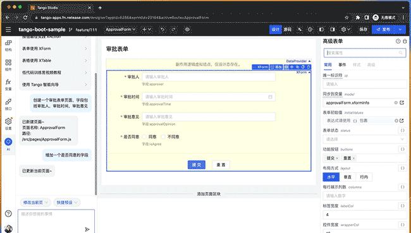Switch to the 样式 style tab

(x=357, y=64)
